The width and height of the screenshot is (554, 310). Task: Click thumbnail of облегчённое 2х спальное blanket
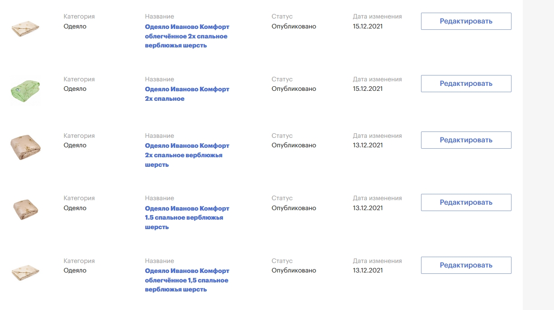click(x=25, y=29)
